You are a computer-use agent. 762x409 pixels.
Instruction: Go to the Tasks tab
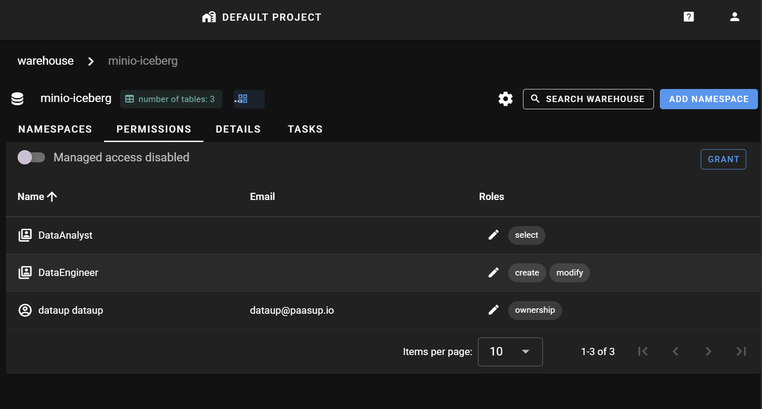tap(305, 129)
